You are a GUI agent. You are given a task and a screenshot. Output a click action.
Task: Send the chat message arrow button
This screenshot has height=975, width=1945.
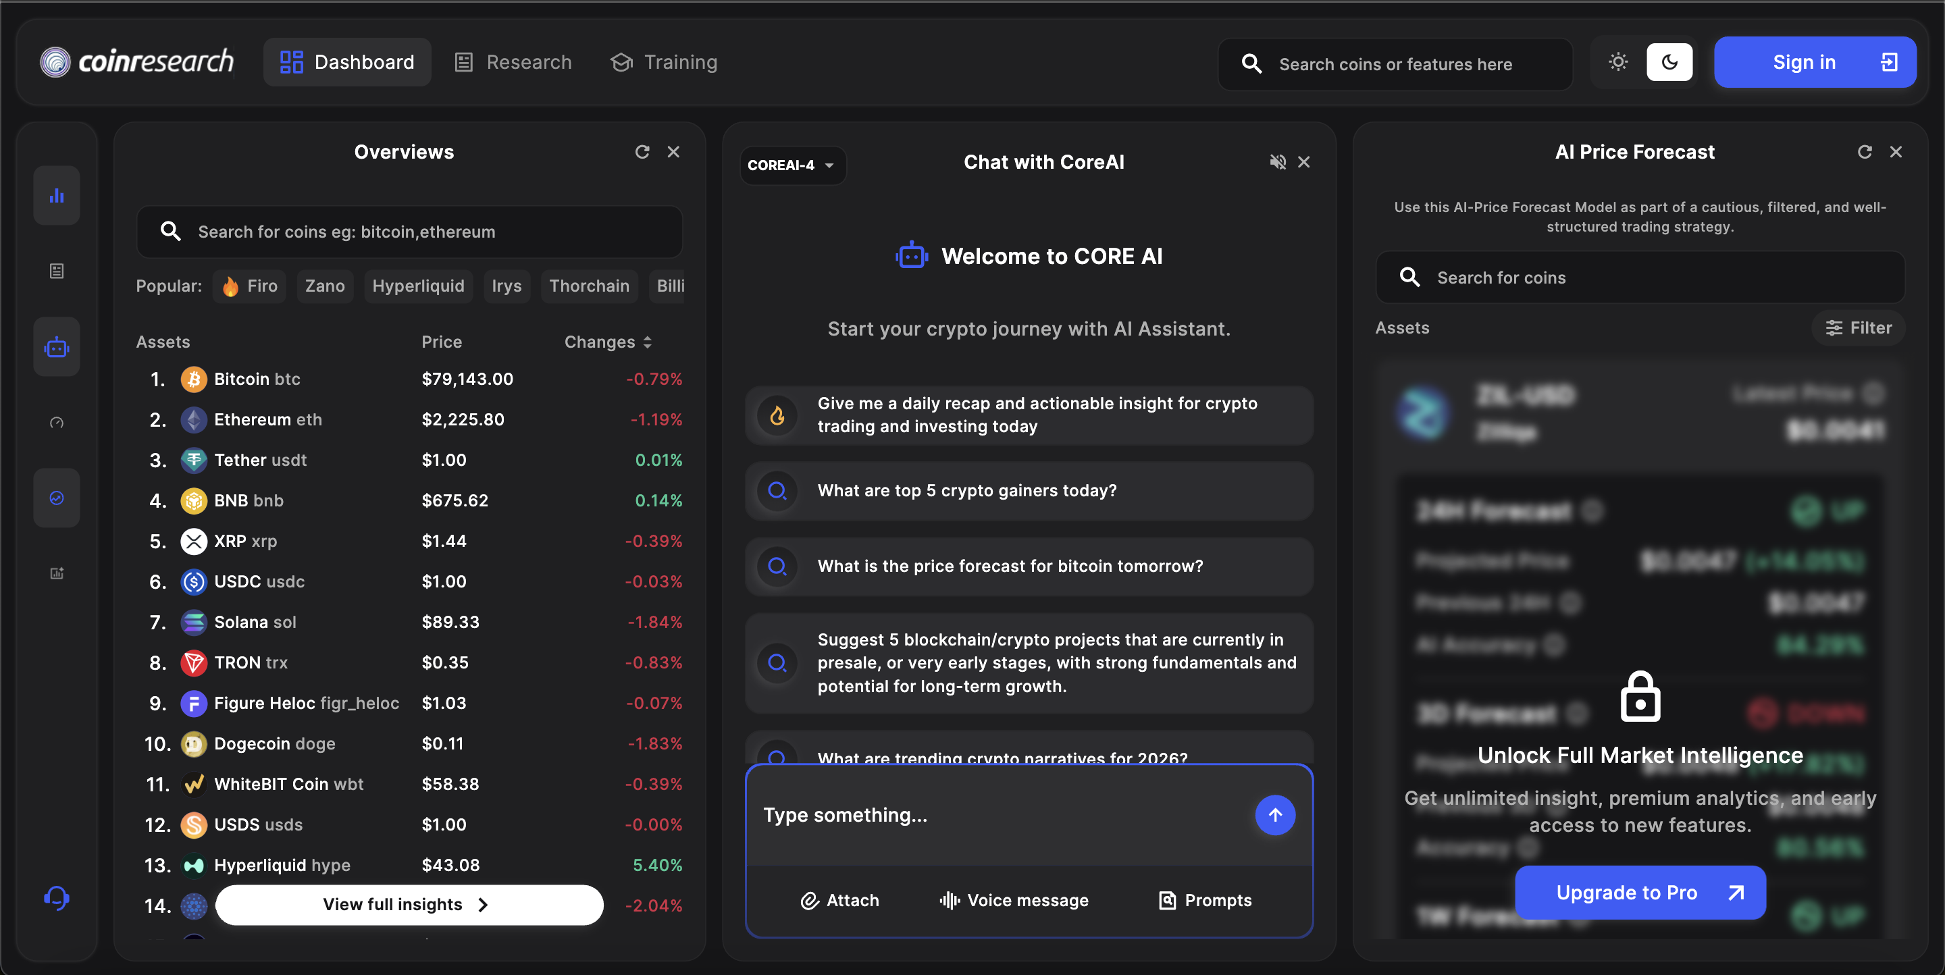point(1275,815)
